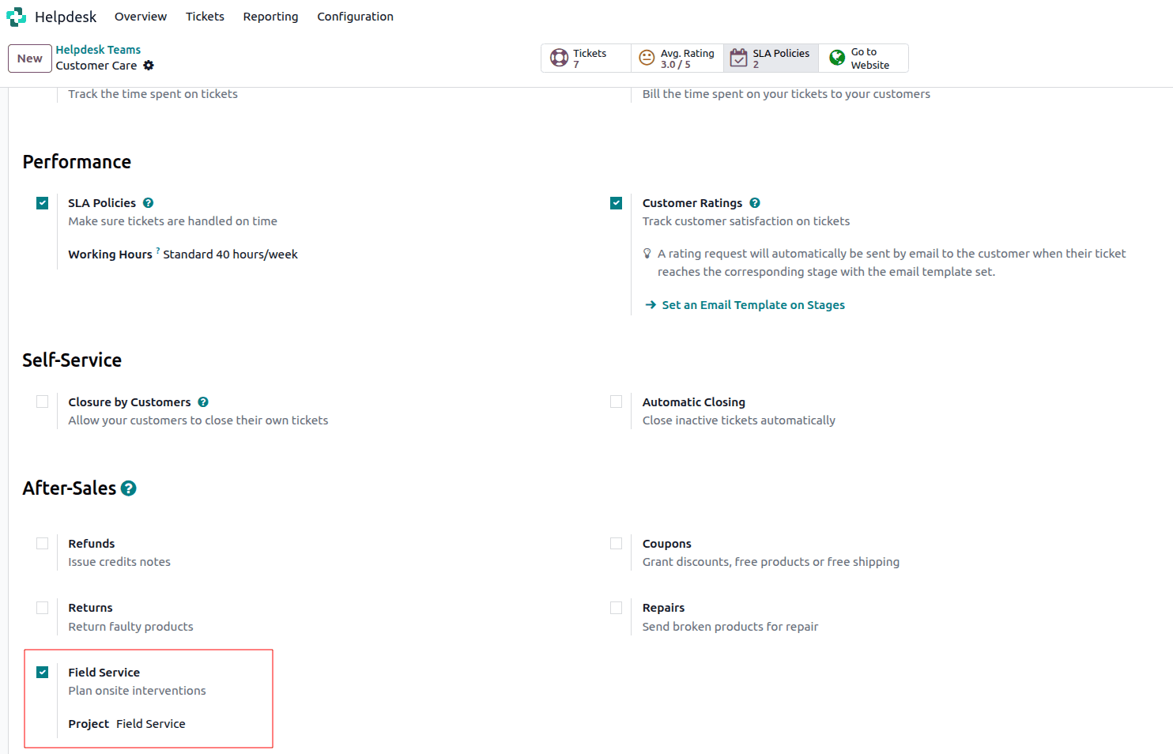The height and width of the screenshot is (754, 1173).
Task: Open the Project Field Service selector
Action: (150, 723)
